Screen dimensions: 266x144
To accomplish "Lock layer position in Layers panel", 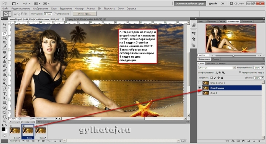I will [218, 78].
